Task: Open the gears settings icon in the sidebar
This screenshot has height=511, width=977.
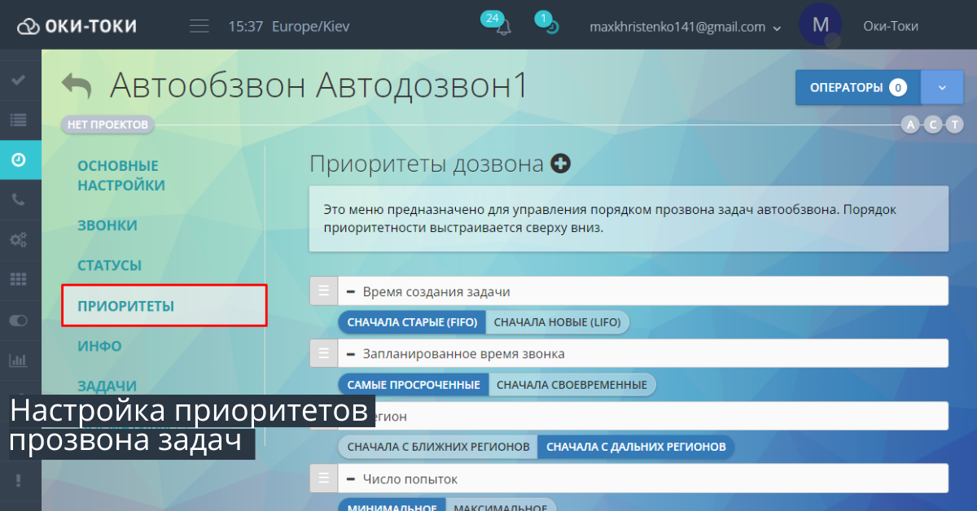Action: tap(19, 240)
